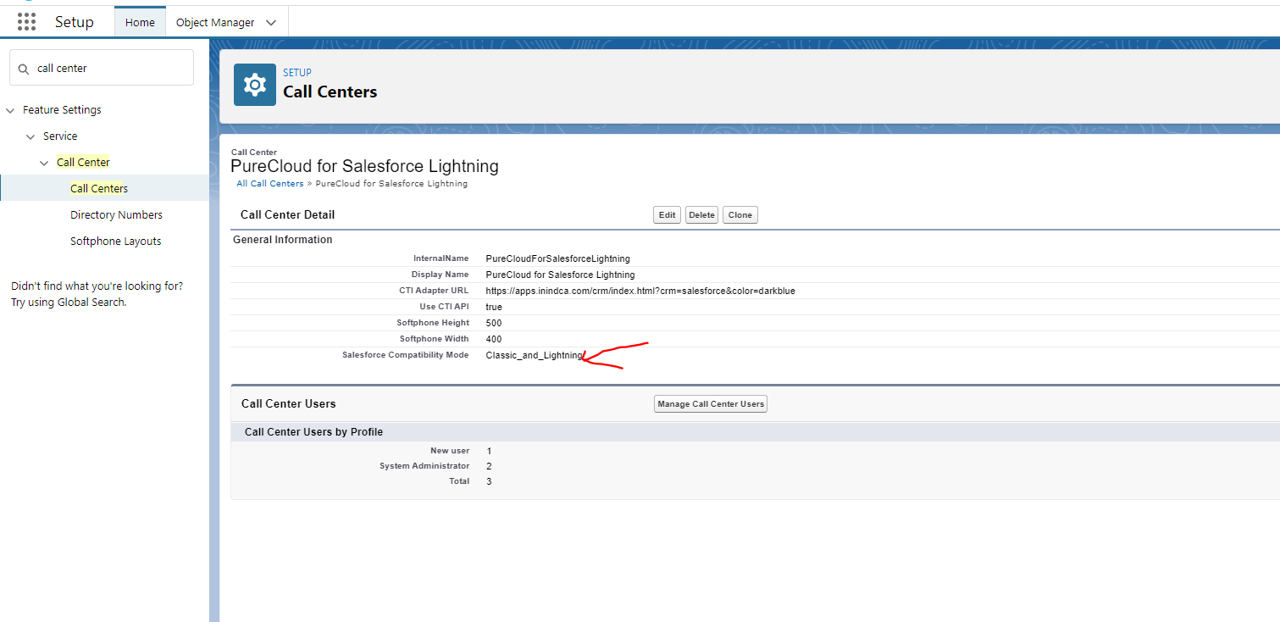
Task: Select Call Centers in the sidebar
Action: [x=99, y=188]
